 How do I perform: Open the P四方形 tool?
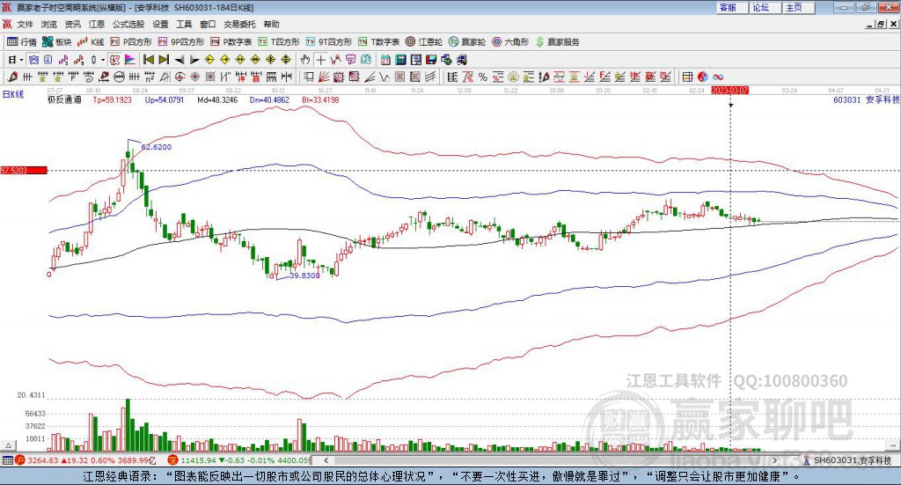coord(131,42)
